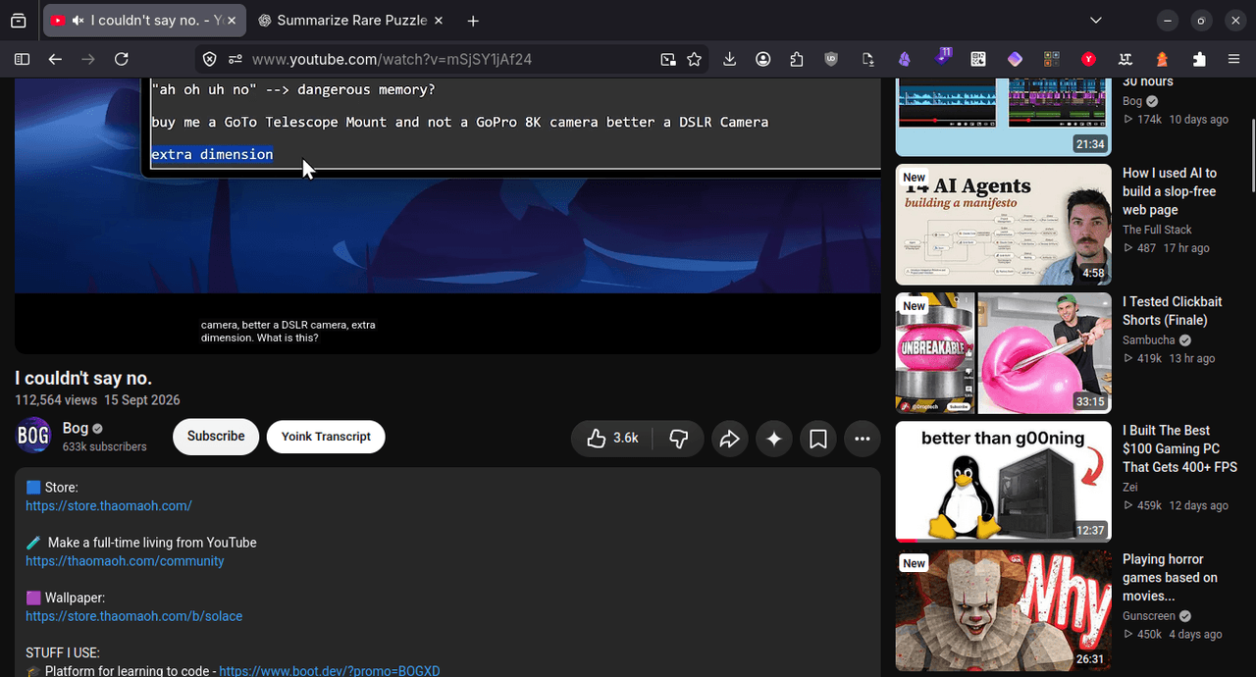Close the Summarize Rare Puzzle tab
The height and width of the screenshot is (677, 1256).
438,21
